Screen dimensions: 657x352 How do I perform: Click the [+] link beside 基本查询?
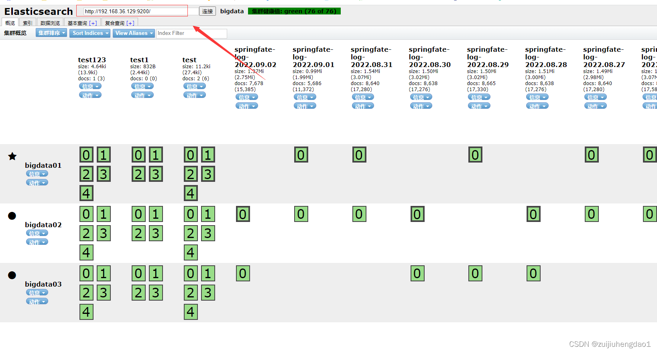[x=93, y=23]
